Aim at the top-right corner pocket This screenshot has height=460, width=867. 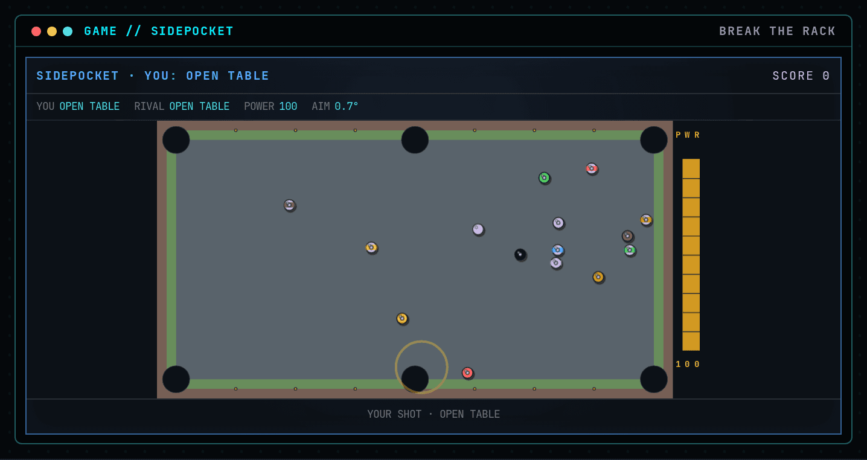click(x=654, y=139)
